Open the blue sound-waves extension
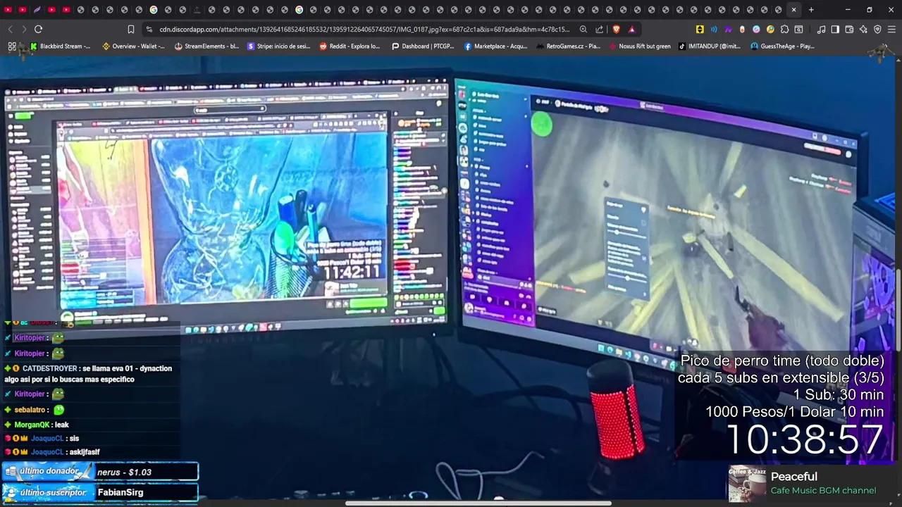The width and height of the screenshot is (902, 507). pos(714,30)
